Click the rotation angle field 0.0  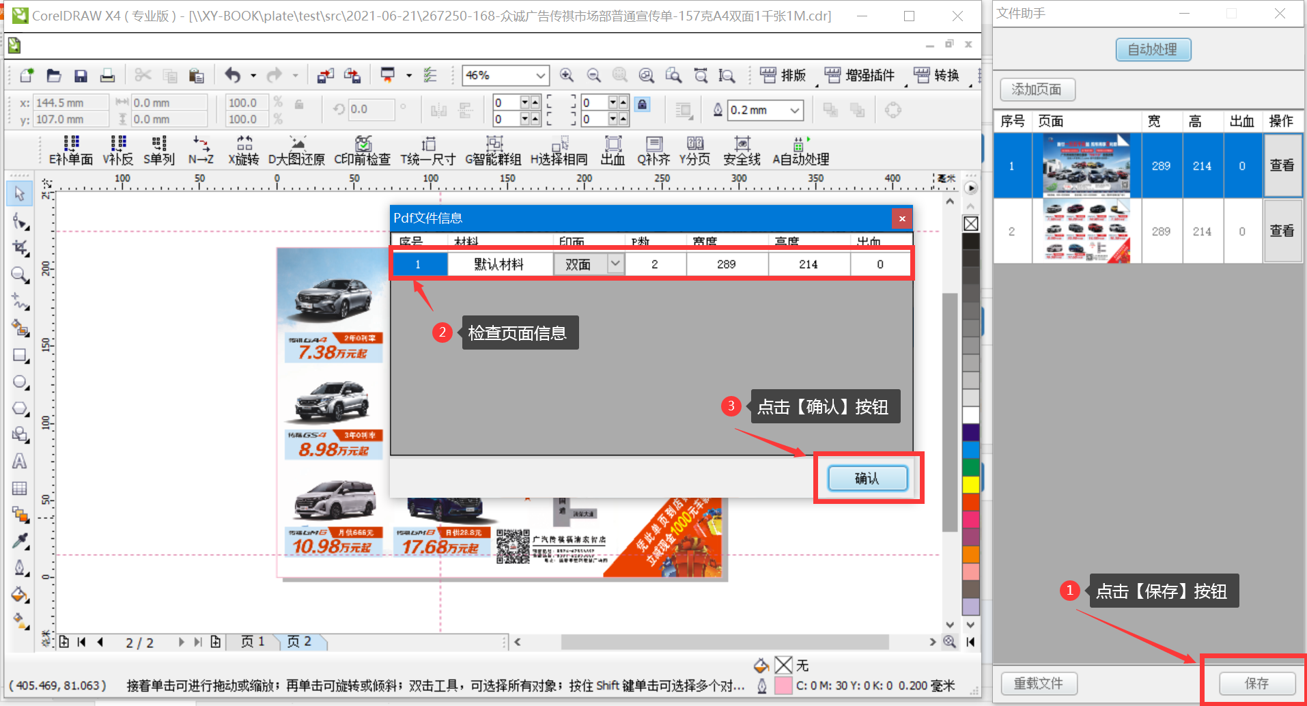[371, 109]
